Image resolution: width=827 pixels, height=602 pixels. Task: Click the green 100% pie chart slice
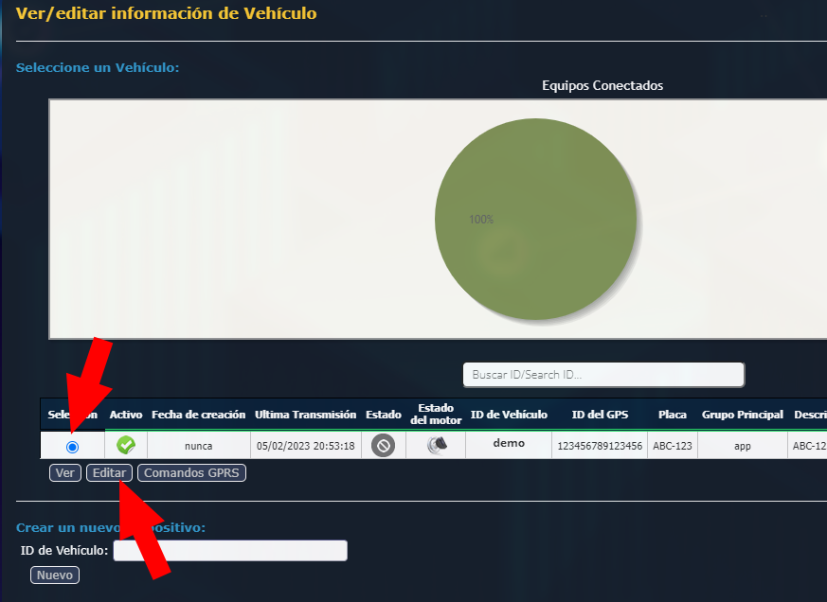point(535,219)
